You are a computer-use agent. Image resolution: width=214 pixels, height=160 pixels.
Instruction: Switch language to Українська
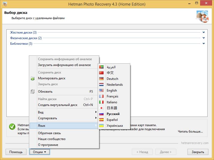click(x=114, y=126)
